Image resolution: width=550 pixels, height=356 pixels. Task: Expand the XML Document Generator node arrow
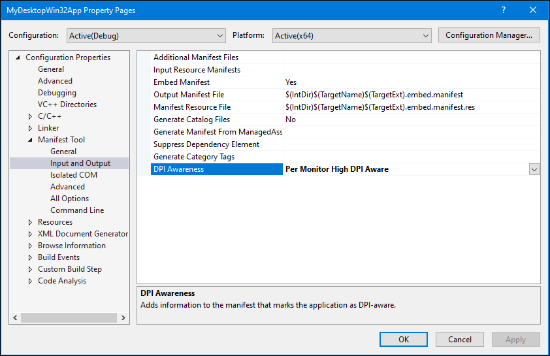(30, 234)
